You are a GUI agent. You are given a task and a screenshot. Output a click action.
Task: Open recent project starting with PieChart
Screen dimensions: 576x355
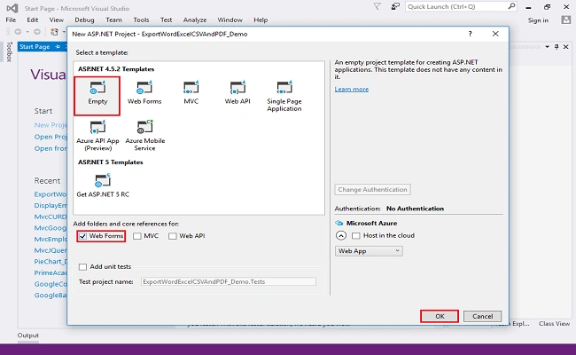point(51,262)
